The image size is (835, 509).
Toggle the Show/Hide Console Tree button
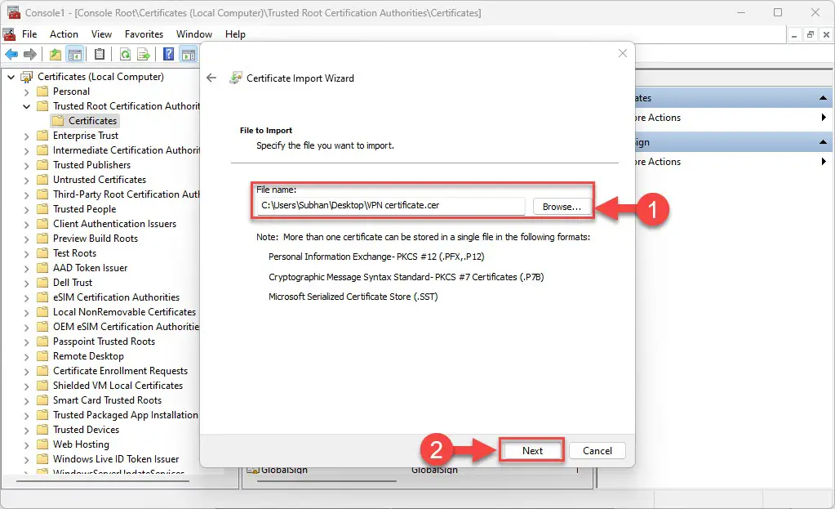click(75, 55)
